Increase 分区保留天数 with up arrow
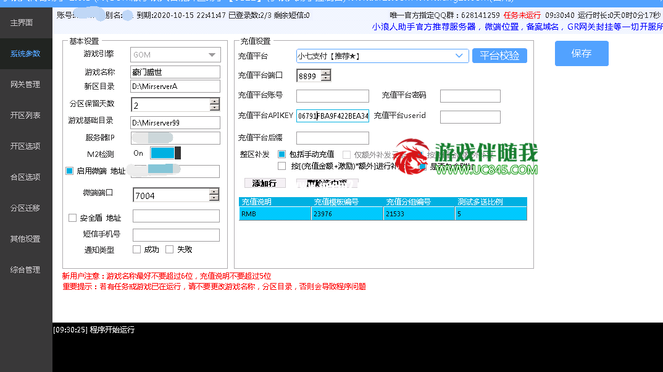 tap(215, 101)
